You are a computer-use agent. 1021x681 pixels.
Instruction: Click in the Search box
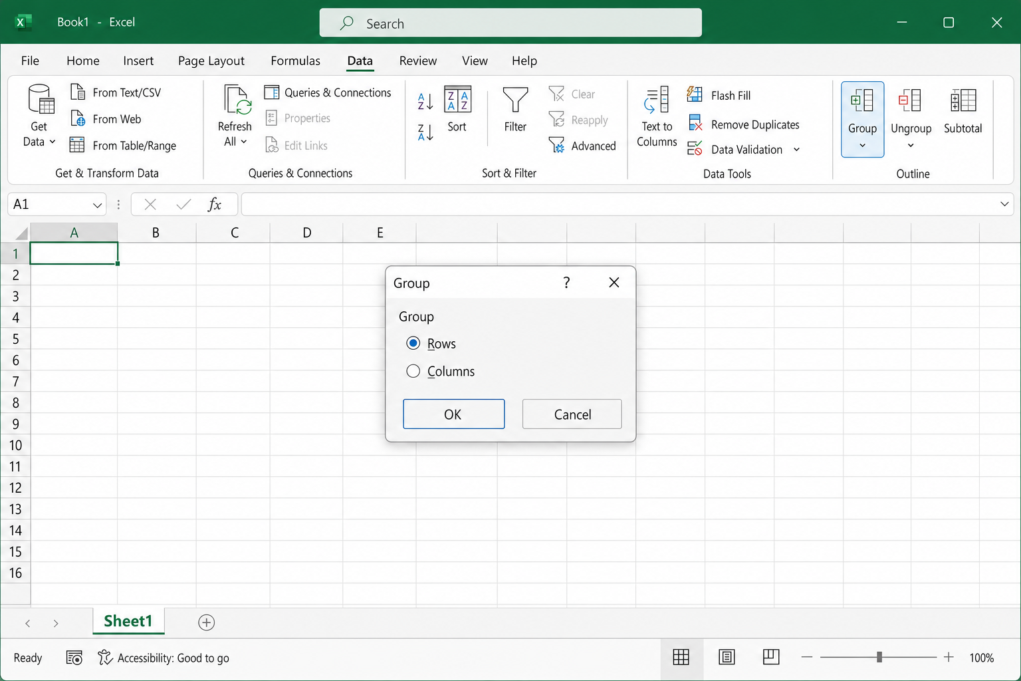pos(510,23)
